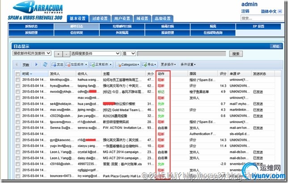Click the 搜索 search button

[x=236, y=54]
